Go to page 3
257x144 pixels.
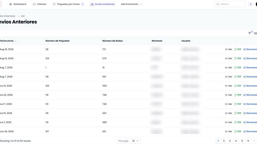click(x=230, y=141)
